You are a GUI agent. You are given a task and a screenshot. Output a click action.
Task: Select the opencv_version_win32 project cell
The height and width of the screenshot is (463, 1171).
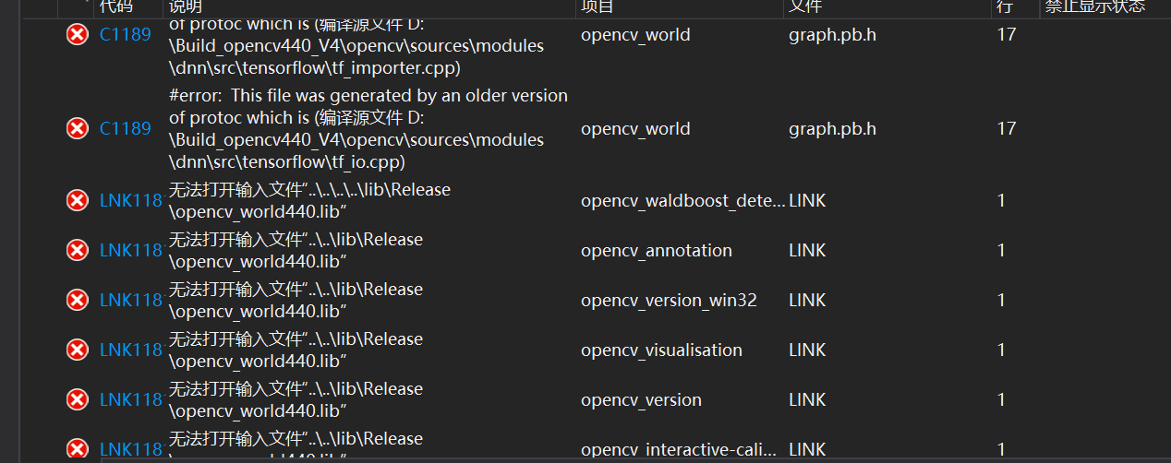click(x=669, y=301)
